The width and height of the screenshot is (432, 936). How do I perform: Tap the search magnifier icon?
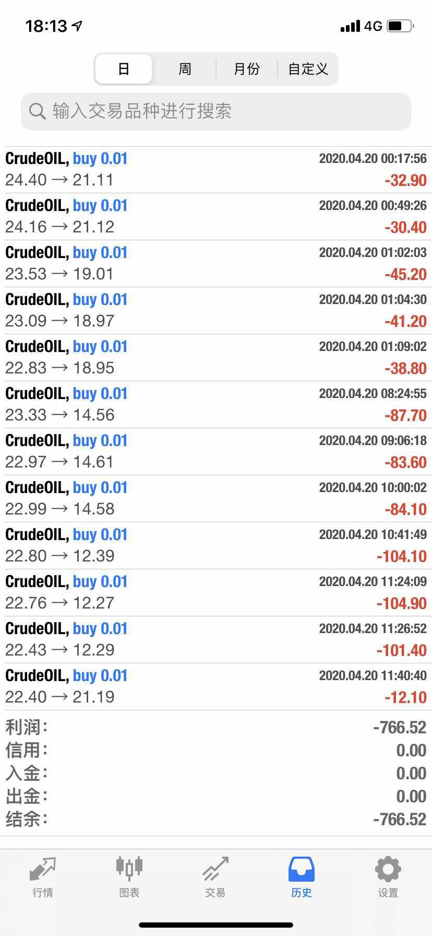[37, 111]
